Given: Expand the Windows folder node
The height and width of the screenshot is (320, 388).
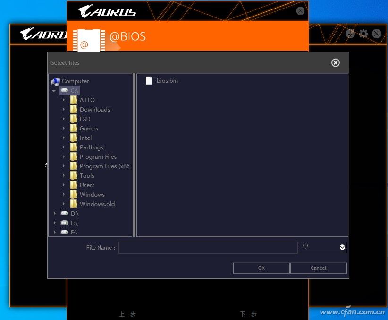Looking at the screenshot, I should point(64,194).
